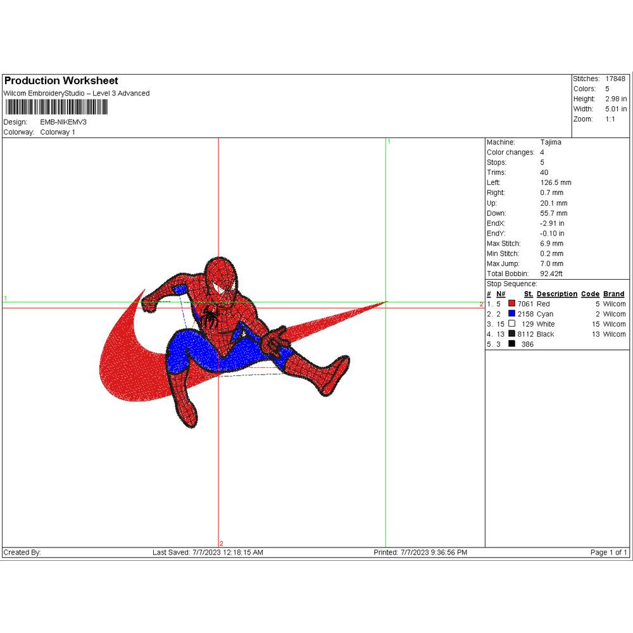Screen dimensions: 633x633
Task: Click the Description column header
Action: click(556, 294)
